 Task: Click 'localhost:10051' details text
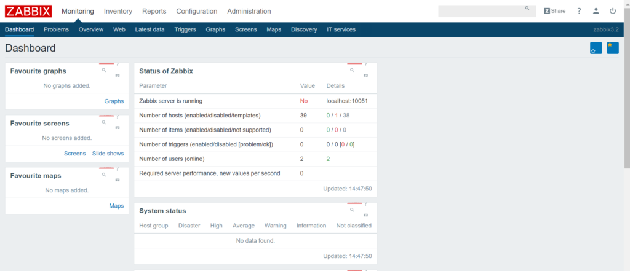pos(347,101)
